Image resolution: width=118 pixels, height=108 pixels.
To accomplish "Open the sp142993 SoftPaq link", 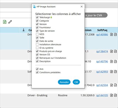I will pos(102,72).
